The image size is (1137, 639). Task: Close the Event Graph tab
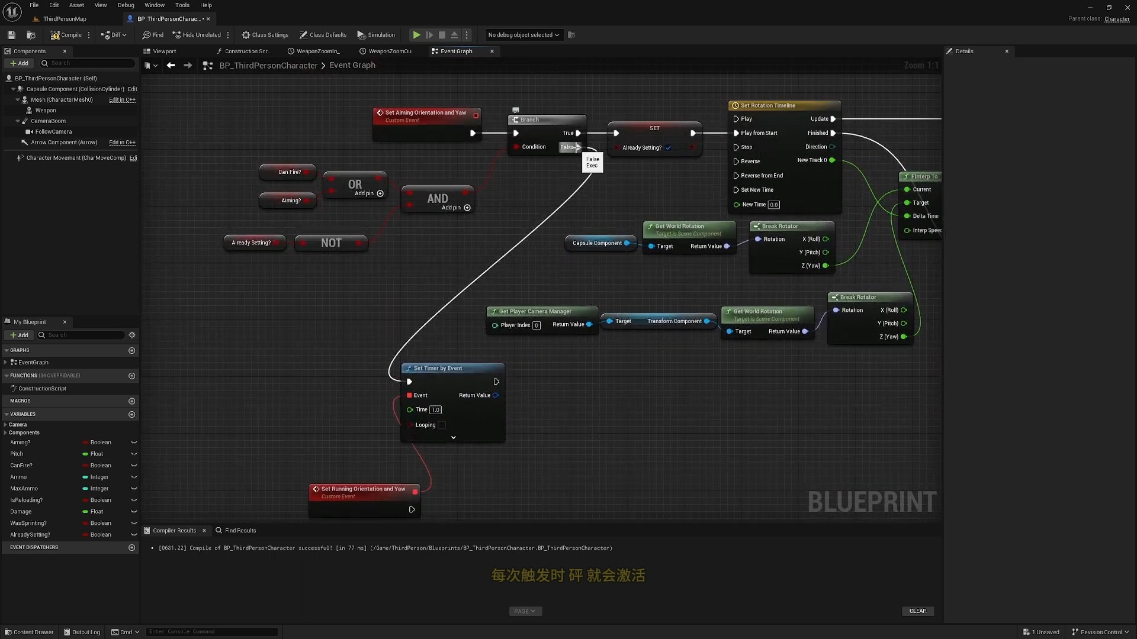[x=492, y=51]
